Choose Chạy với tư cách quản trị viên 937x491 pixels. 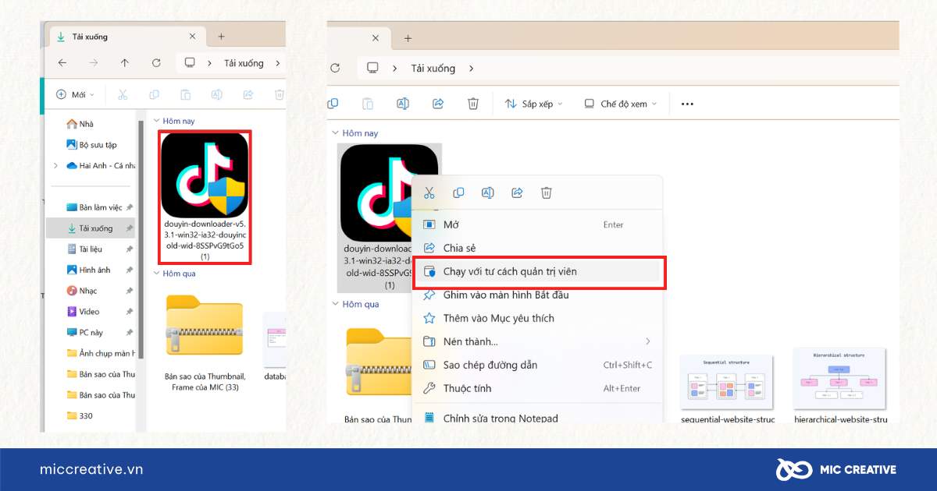[539, 272]
